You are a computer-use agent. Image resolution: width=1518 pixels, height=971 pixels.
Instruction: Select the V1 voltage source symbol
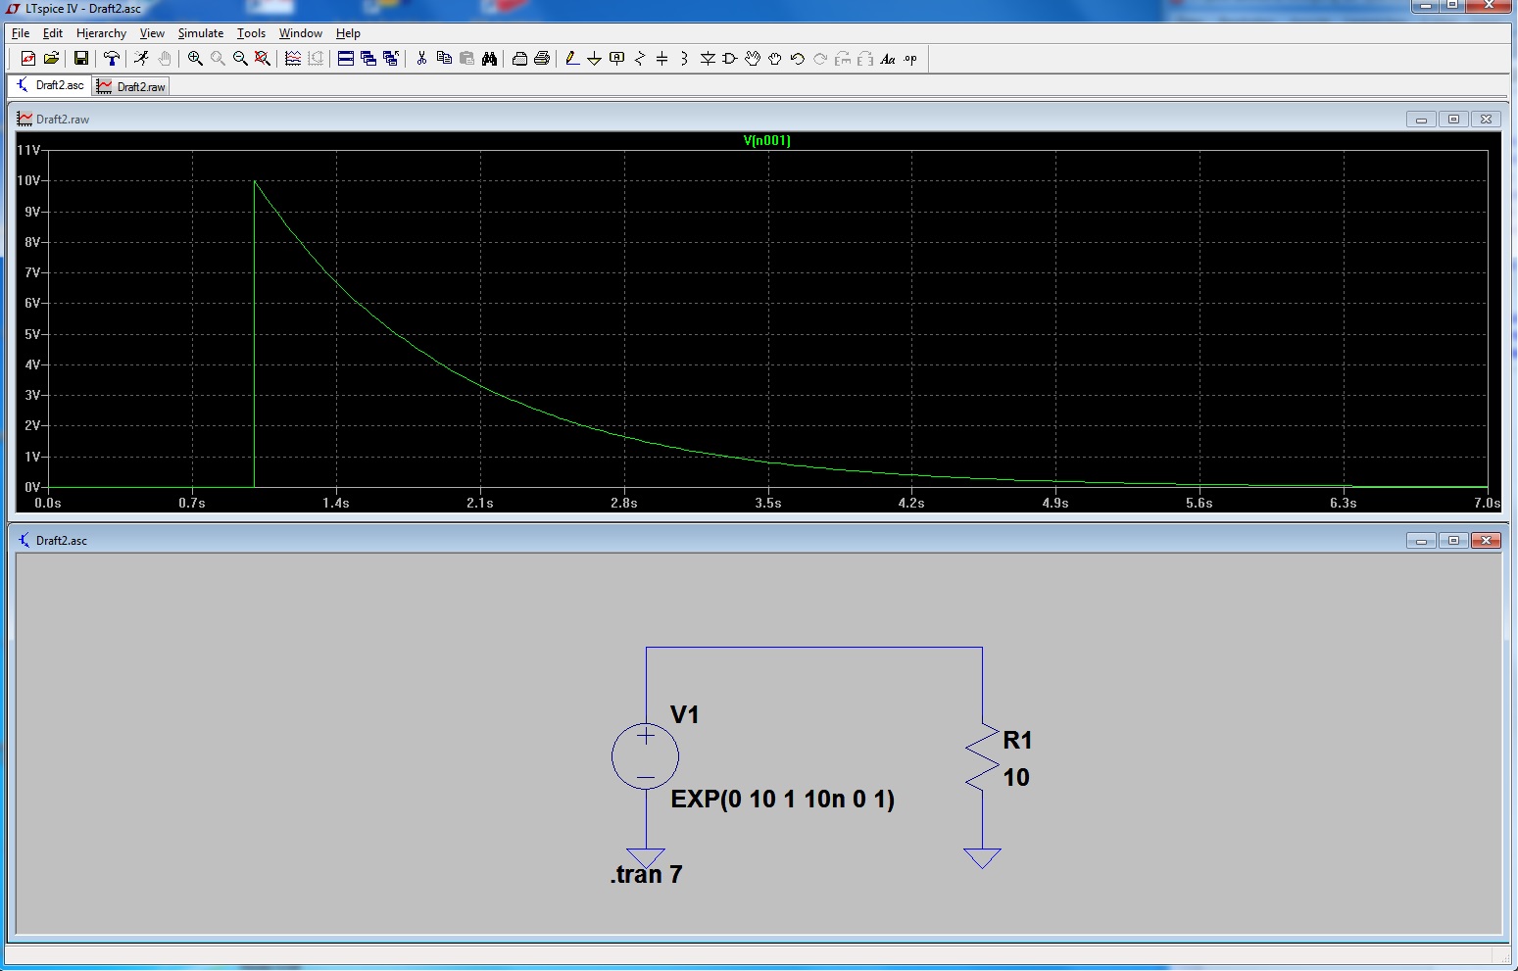point(645,756)
